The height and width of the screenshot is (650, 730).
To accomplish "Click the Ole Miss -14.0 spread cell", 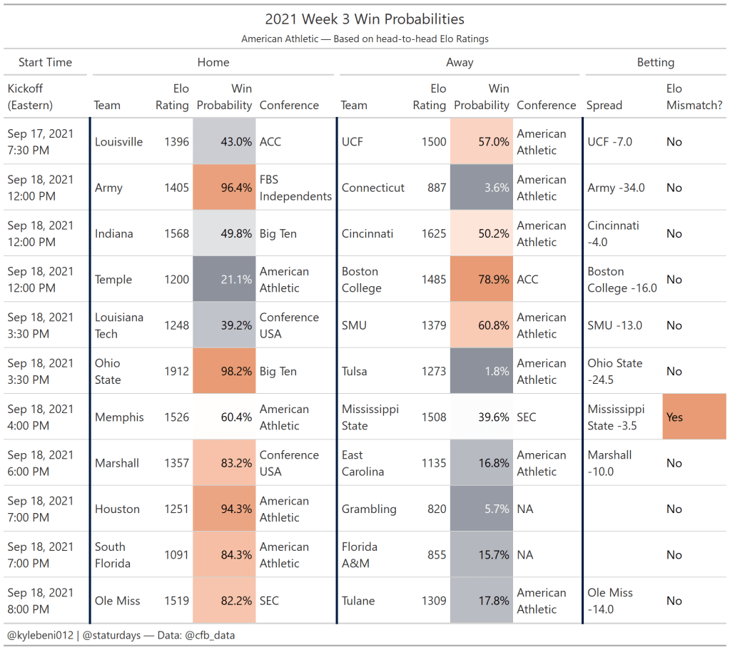I will [610, 601].
